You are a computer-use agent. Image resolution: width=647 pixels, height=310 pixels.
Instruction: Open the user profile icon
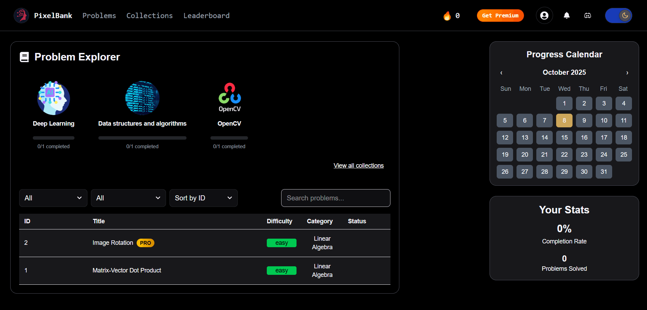[x=544, y=15]
